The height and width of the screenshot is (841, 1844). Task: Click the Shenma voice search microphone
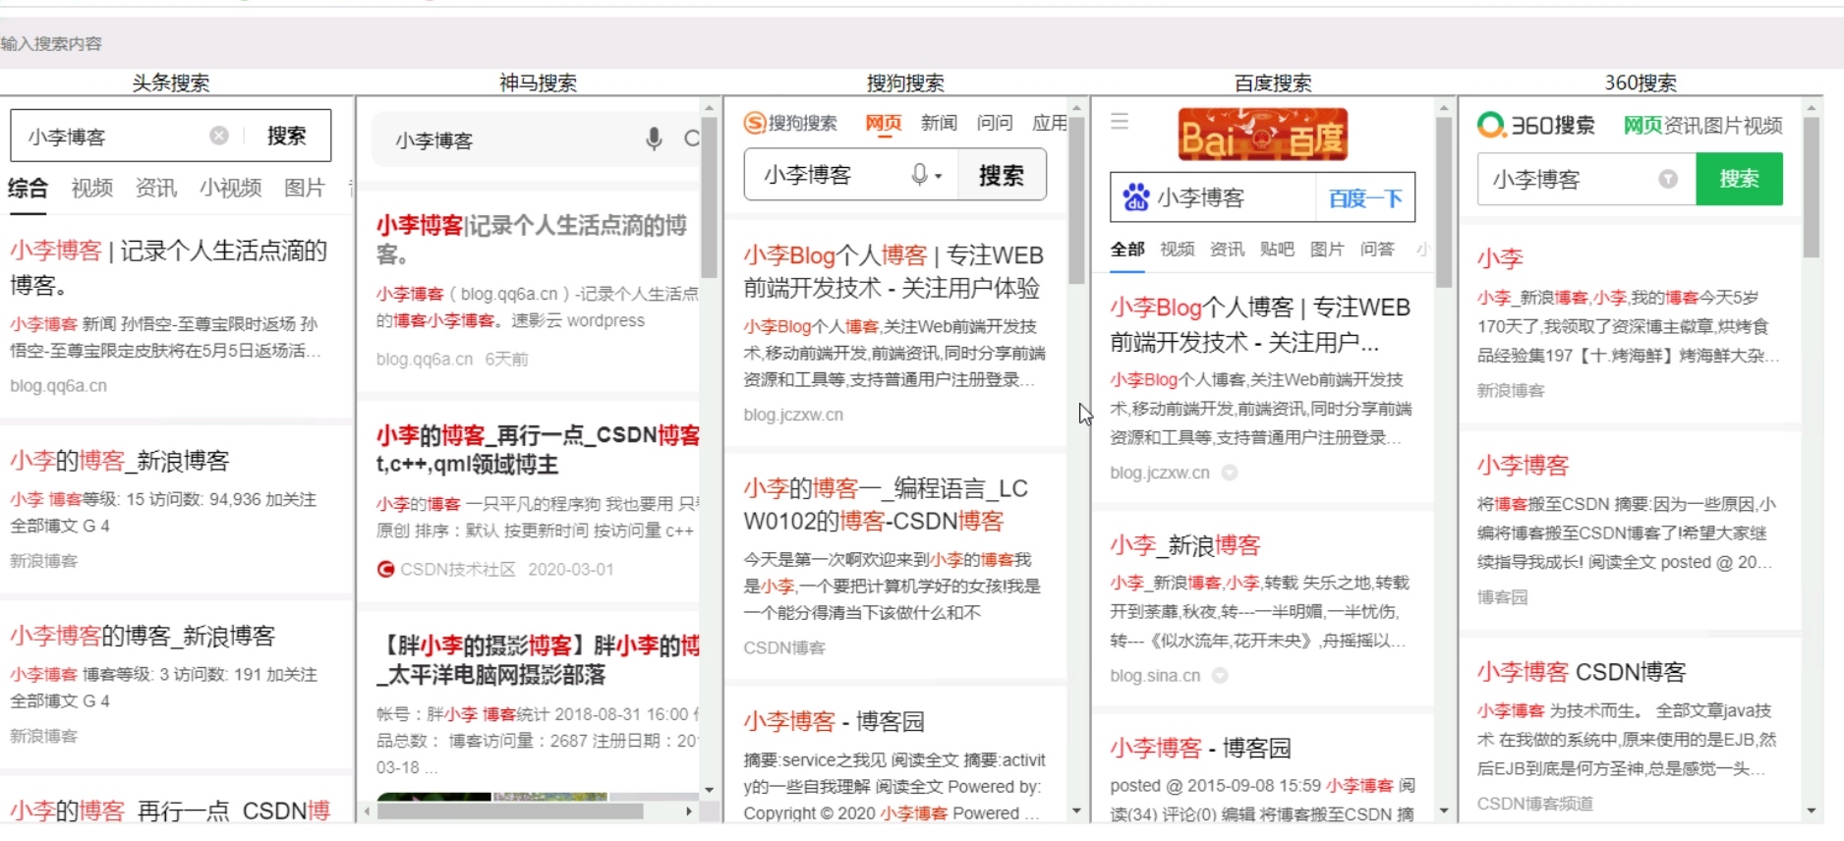pyautogui.click(x=654, y=140)
